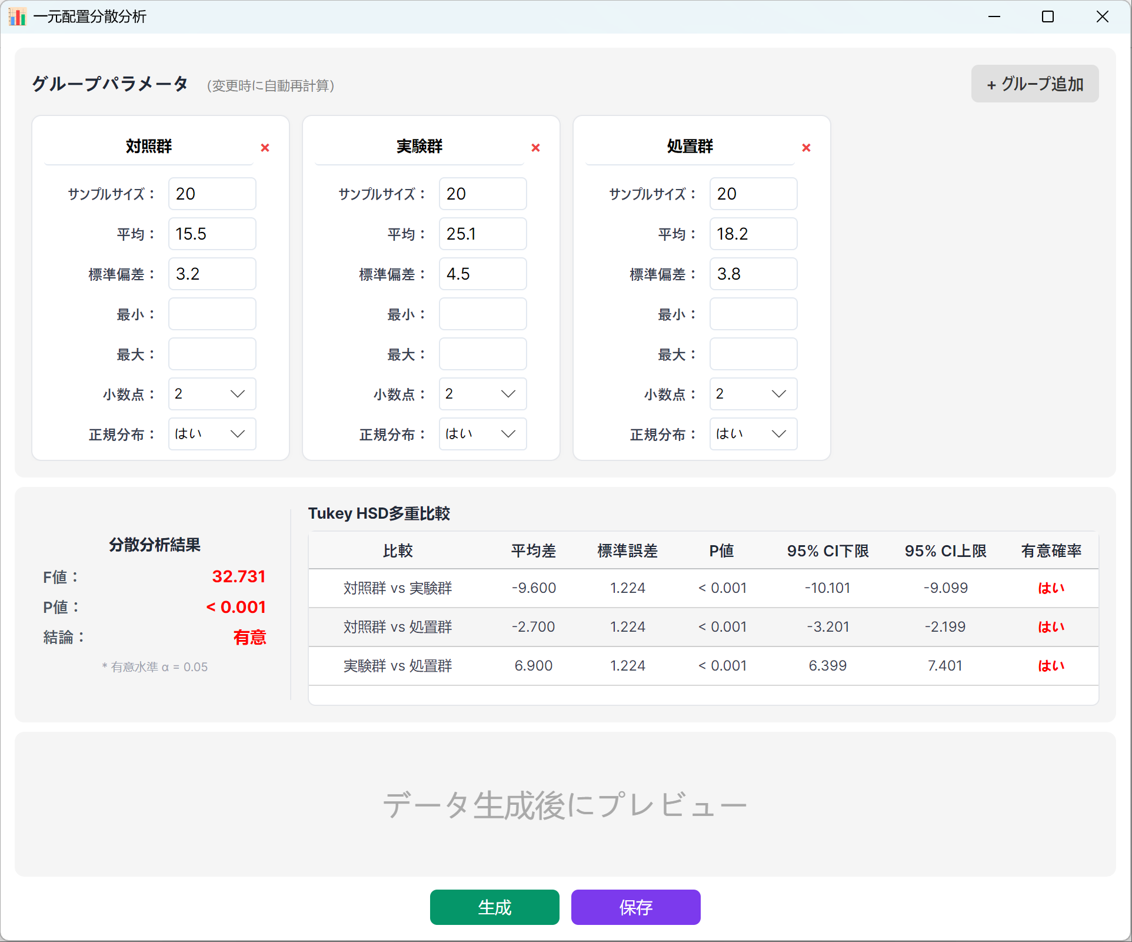Click the empty 最小 field in 対照群
This screenshot has height=942, width=1132.
[212, 314]
